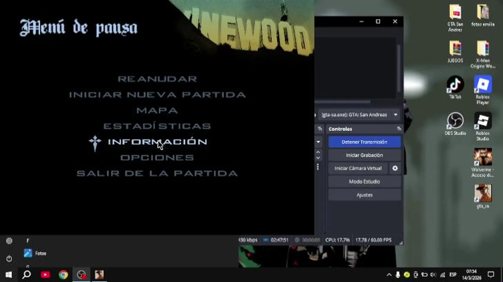Open the gta_sa desktop icon
This screenshot has height=282, width=503.
483,197
